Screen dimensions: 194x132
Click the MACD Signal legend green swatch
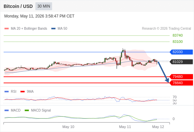[27, 111]
